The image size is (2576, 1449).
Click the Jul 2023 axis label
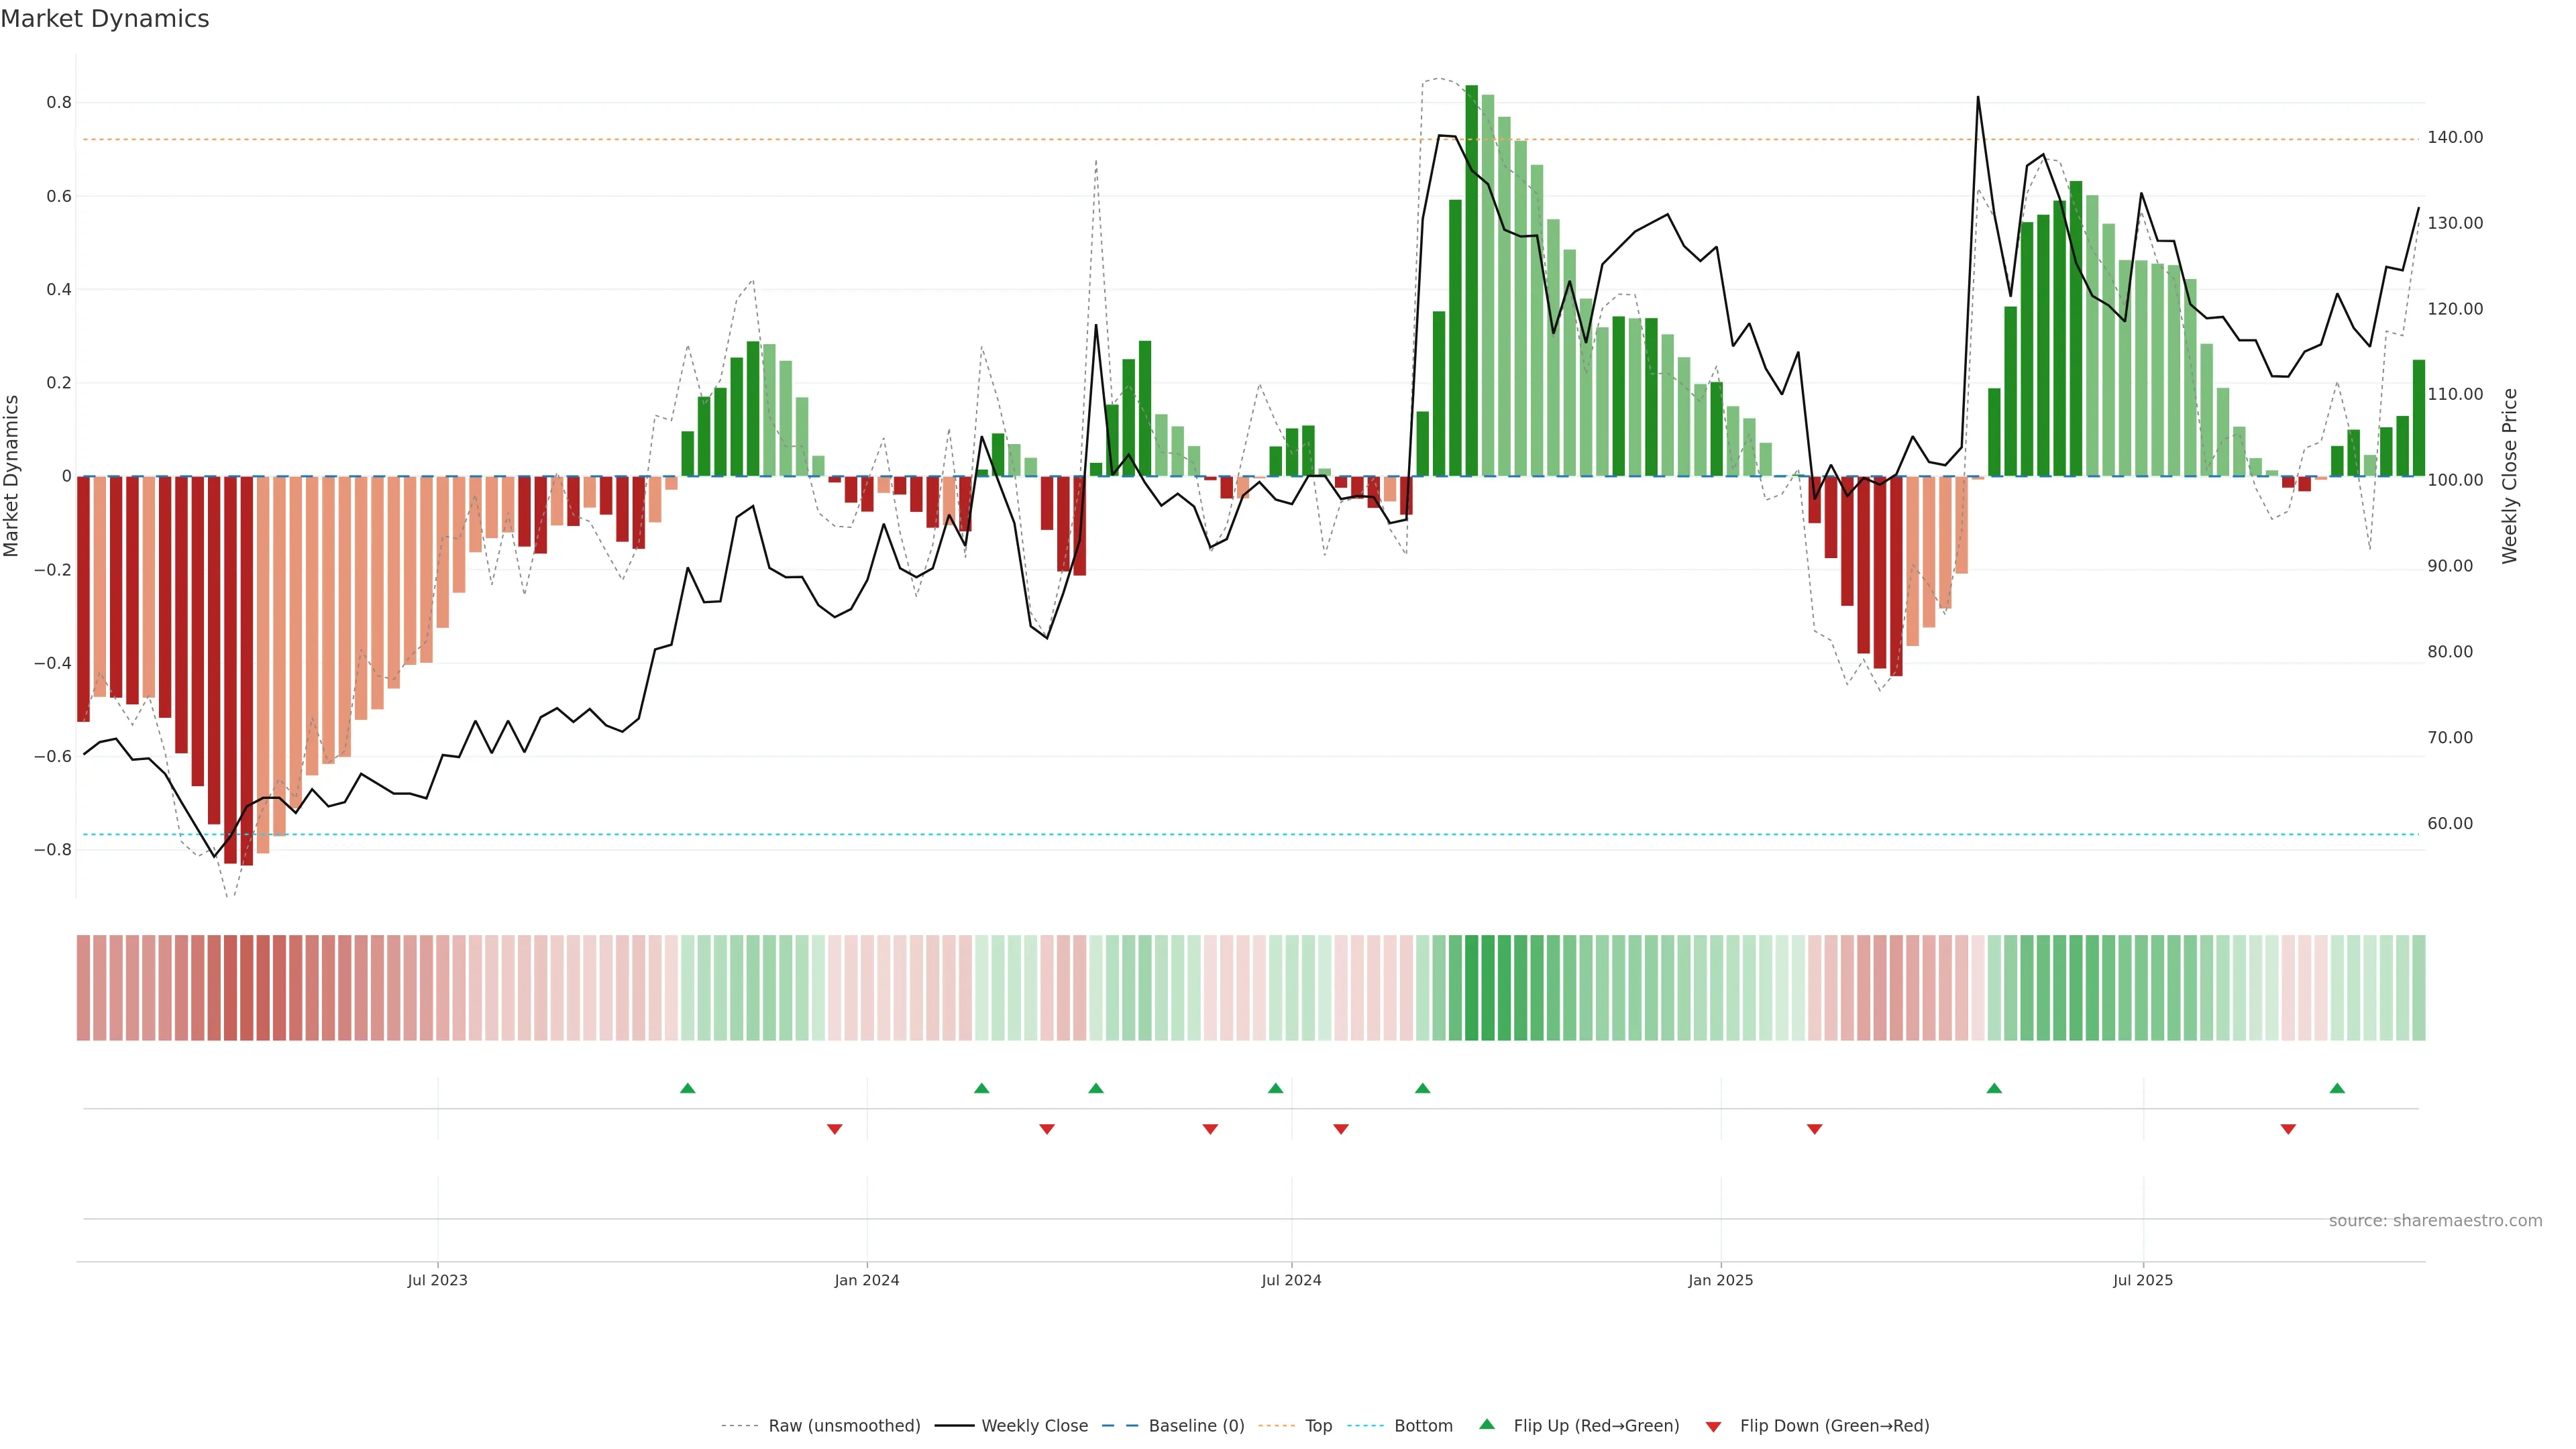[437, 1280]
